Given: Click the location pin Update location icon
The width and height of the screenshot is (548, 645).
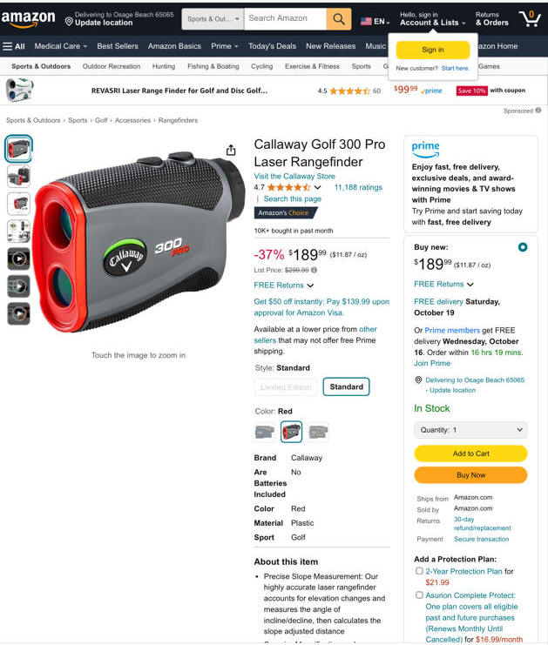Looking at the screenshot, I should click(x=69, y=22).
